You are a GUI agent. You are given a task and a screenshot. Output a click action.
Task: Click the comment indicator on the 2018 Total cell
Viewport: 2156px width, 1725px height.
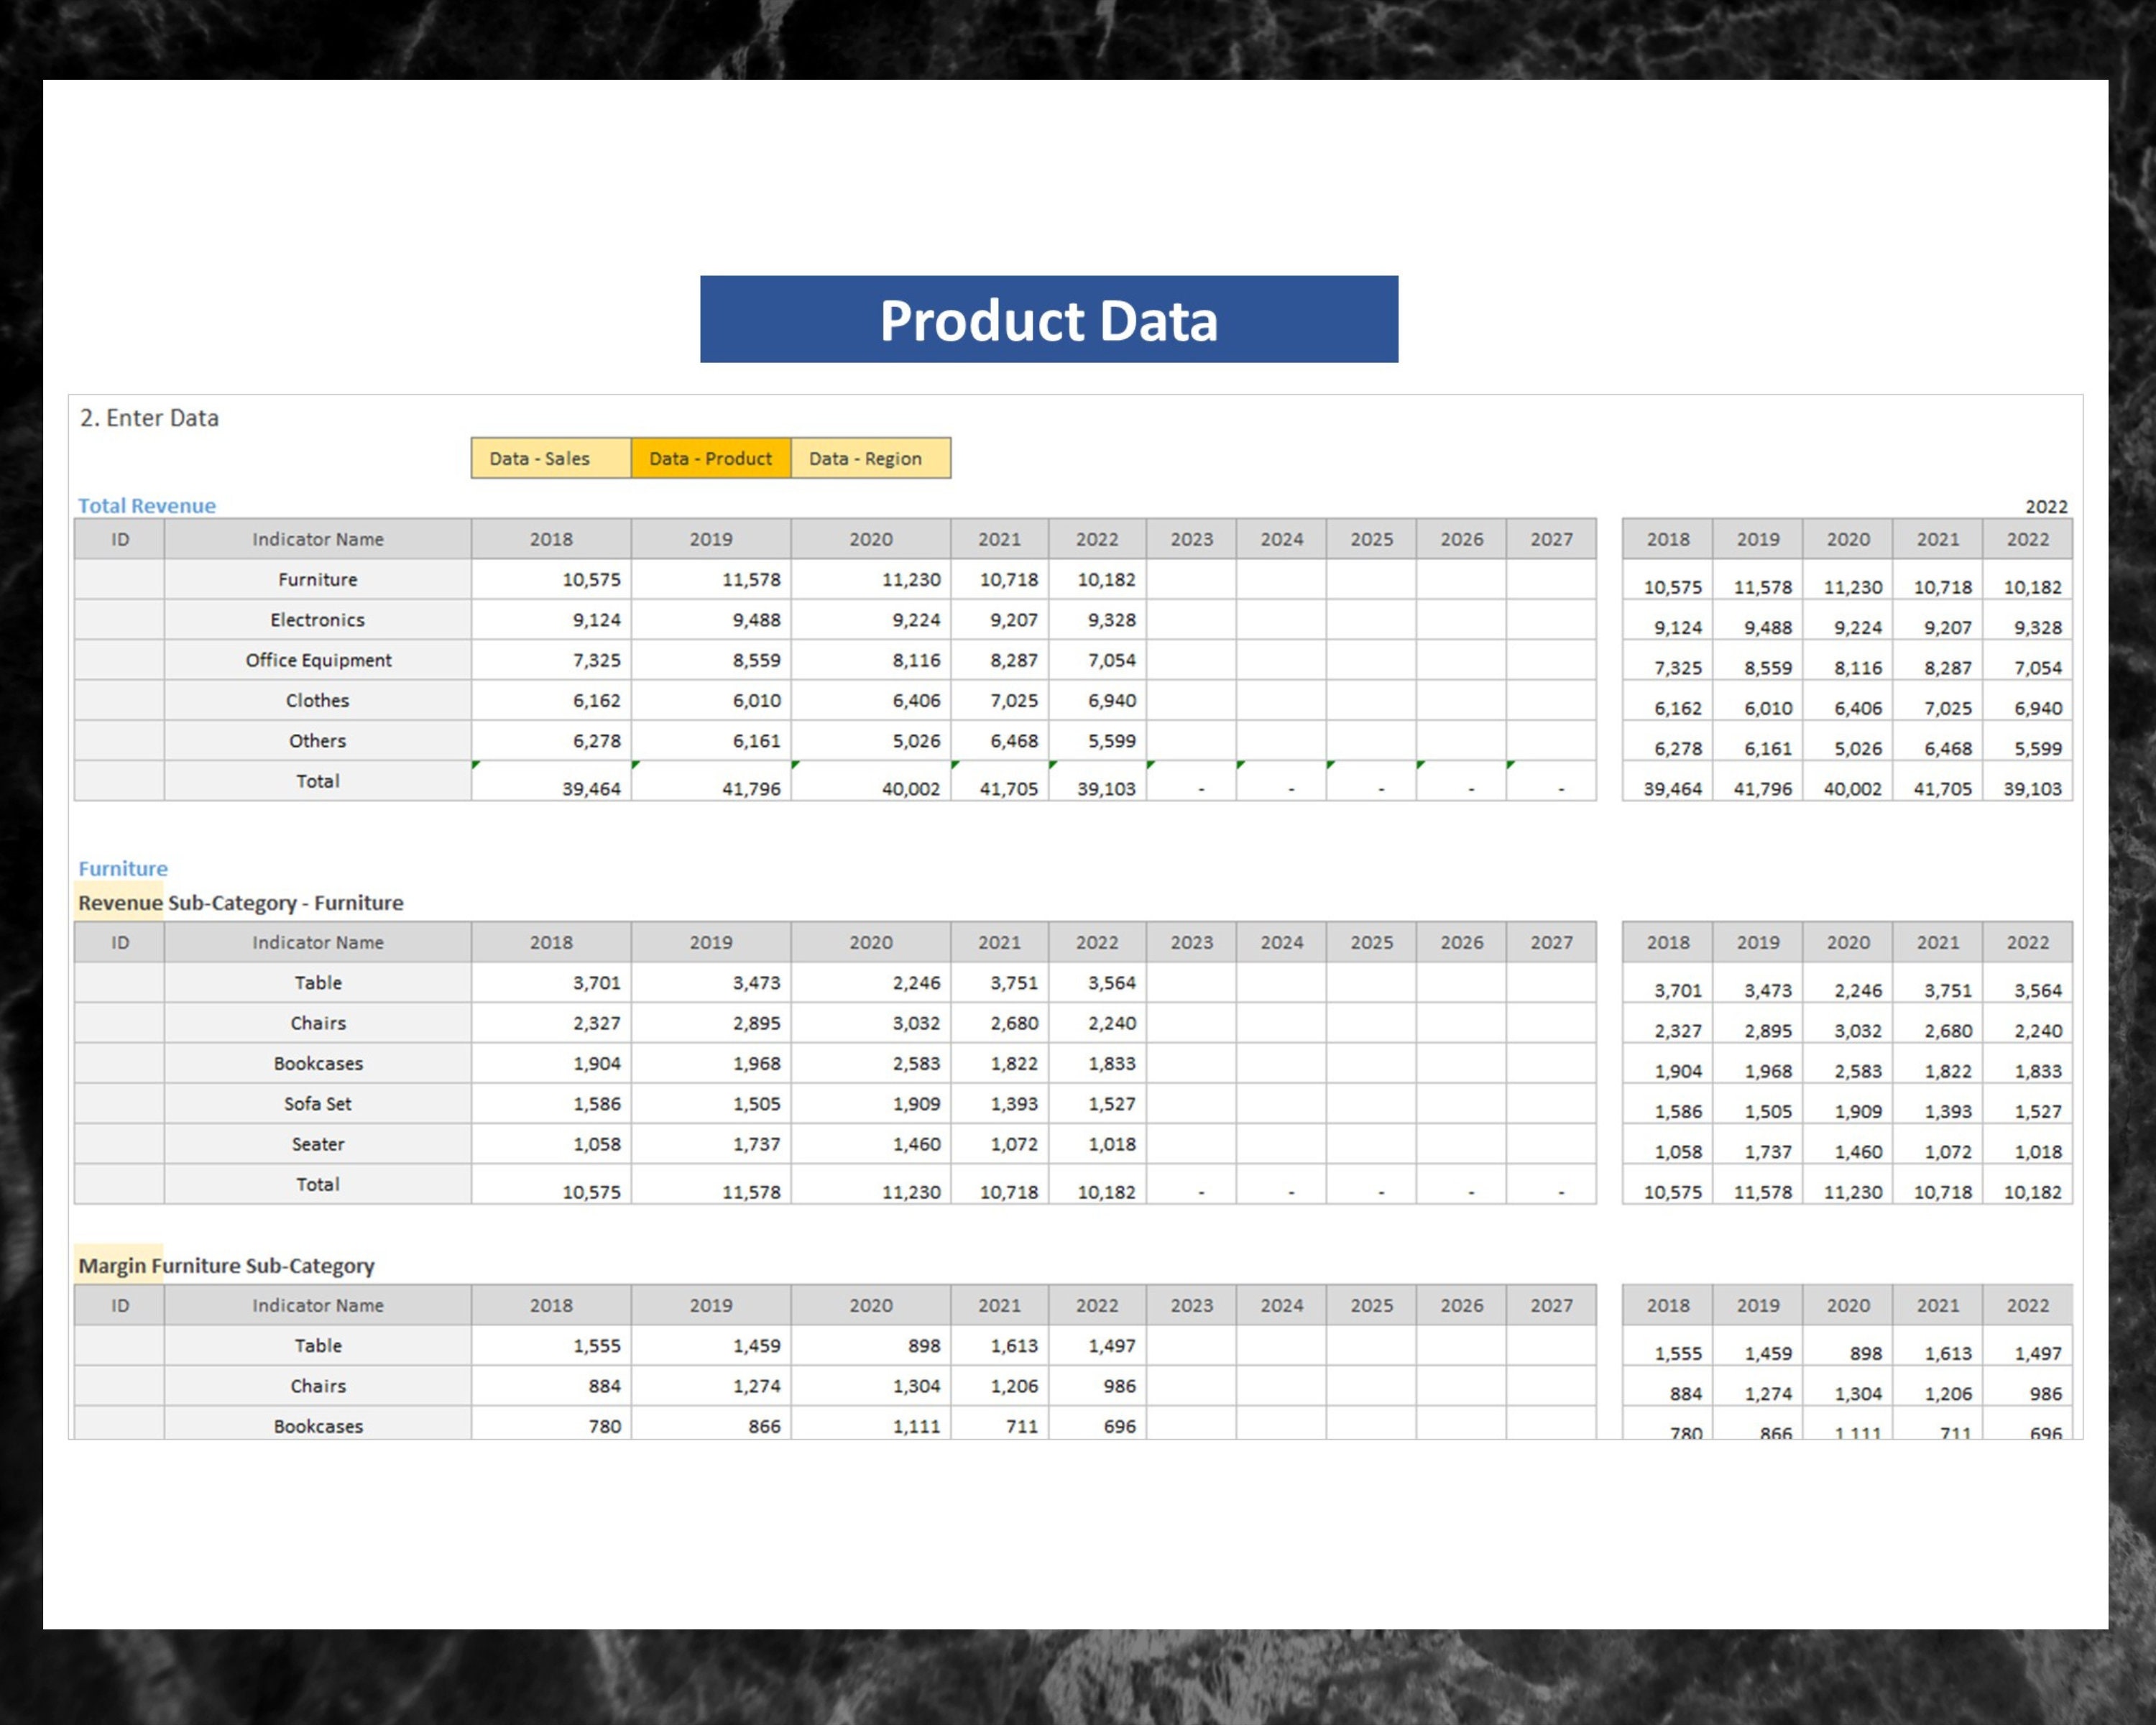point(476,764)
